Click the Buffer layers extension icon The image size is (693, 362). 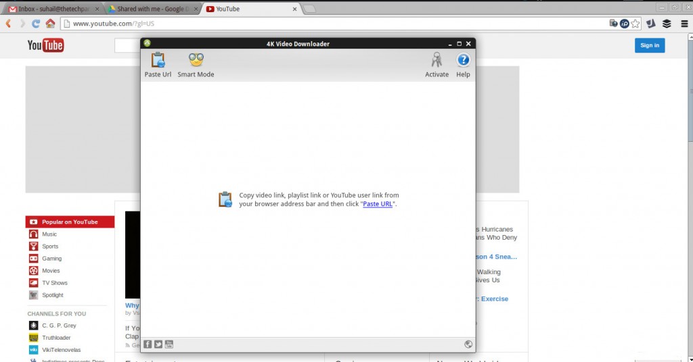tap(667, 24)
